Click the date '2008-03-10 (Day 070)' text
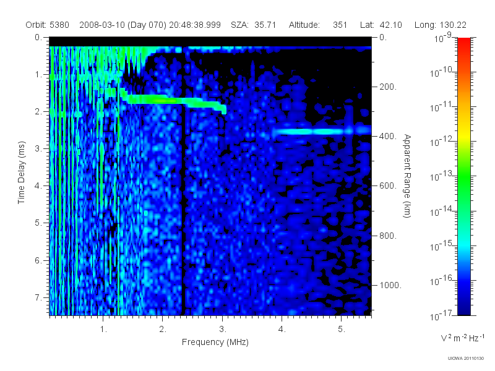 123,25
